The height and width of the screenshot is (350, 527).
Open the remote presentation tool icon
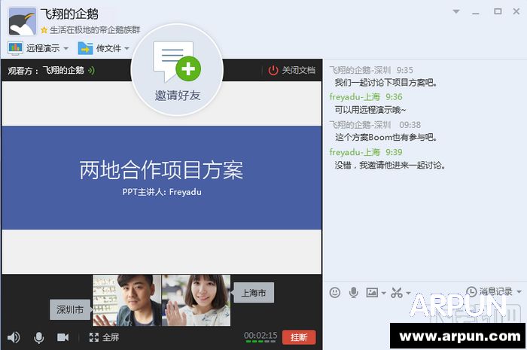[15, 48]
